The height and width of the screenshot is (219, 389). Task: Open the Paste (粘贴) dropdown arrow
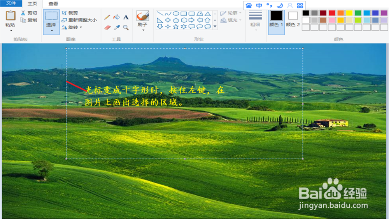pos(11,30)
